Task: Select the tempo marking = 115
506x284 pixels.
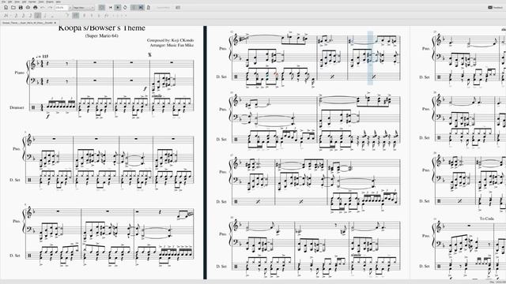Action: coord(43,56)
